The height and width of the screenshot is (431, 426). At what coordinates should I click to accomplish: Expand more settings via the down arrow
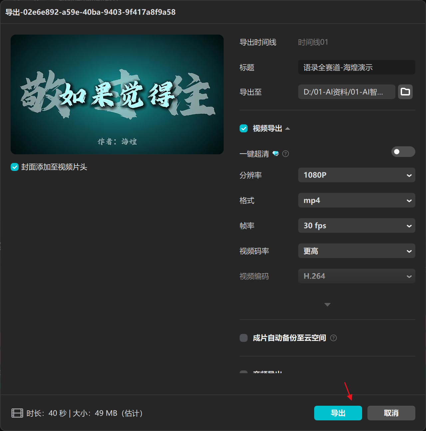tap(327, 304)
